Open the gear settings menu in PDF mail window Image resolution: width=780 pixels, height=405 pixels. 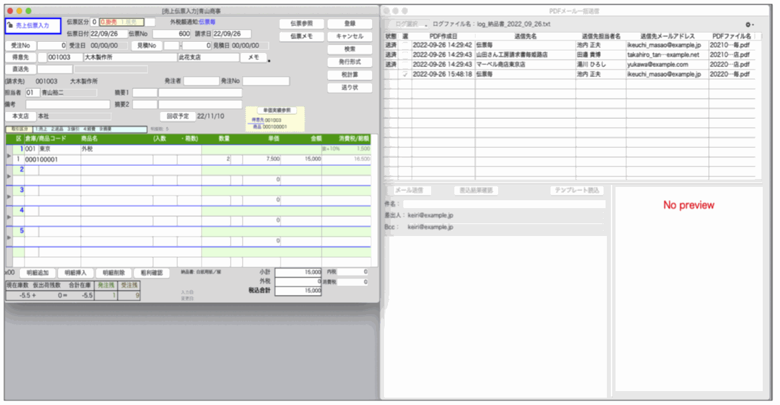point(750,24)
